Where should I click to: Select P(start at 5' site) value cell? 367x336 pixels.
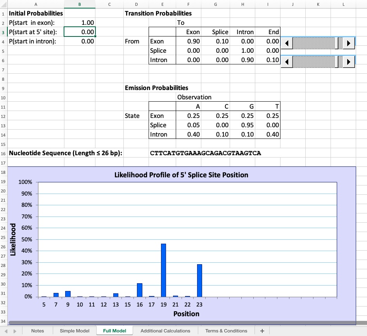80,32
